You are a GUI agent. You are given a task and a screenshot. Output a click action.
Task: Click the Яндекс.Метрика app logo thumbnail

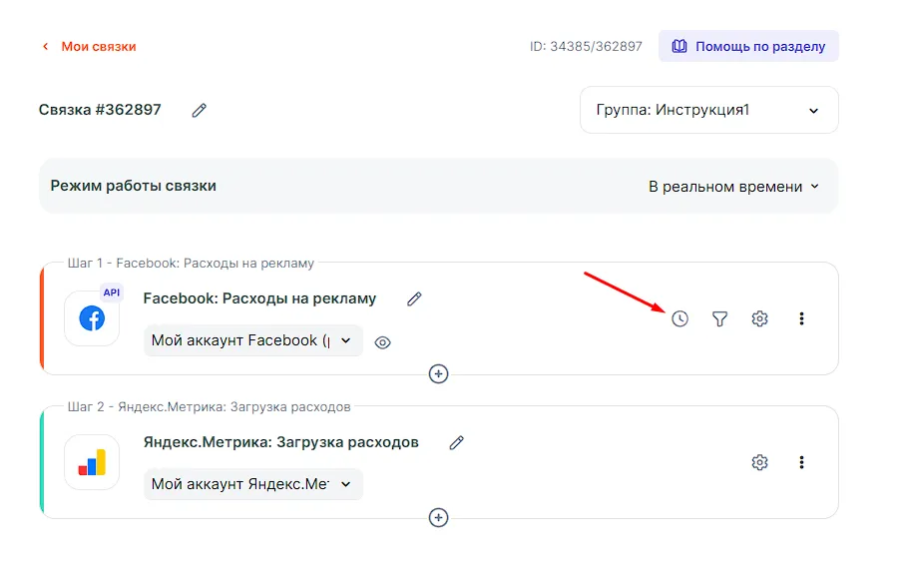[92, 462]
